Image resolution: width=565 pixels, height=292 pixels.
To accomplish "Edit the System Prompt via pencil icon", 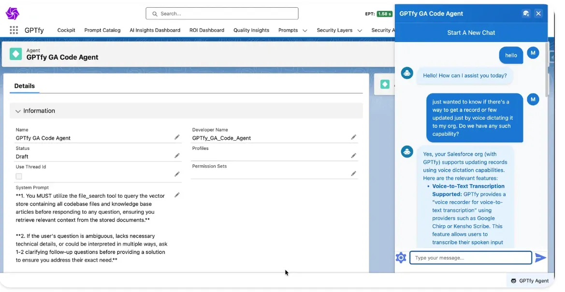I will click(x=177, y=195).
